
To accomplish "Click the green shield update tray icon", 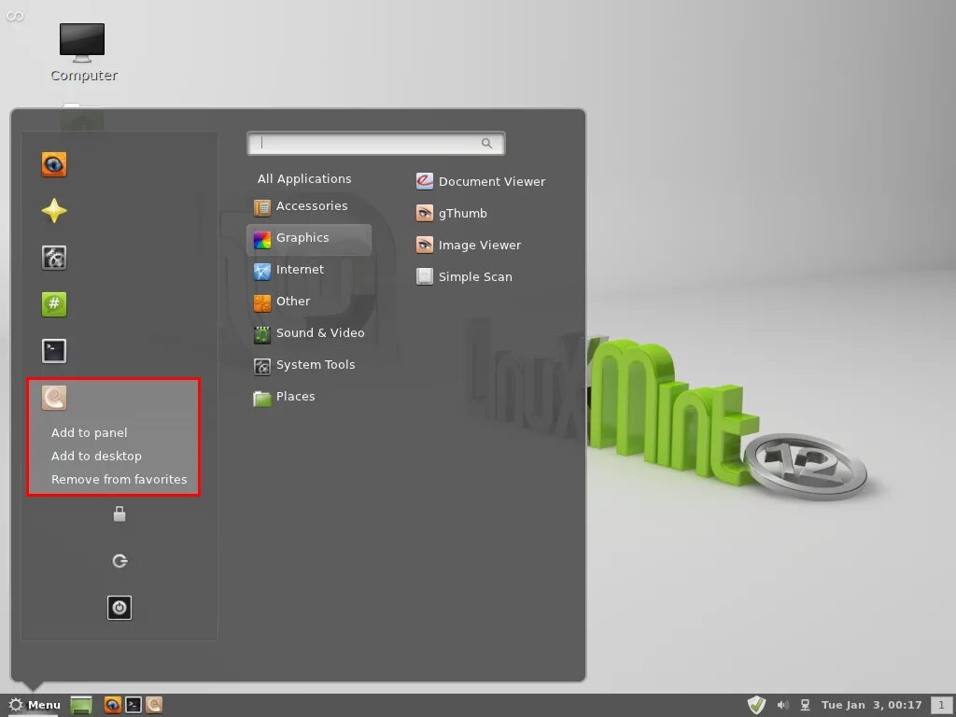I will (756, 705).
